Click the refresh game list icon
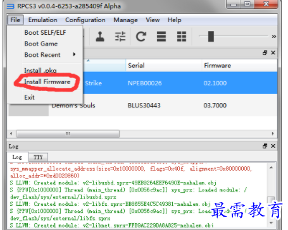 tap(141, 37)
